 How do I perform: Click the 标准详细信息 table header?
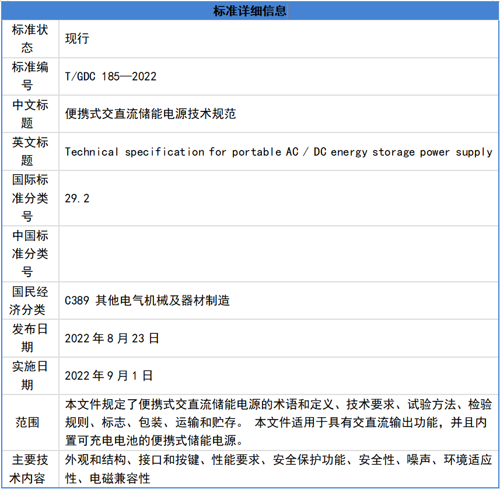coord(250,11)
